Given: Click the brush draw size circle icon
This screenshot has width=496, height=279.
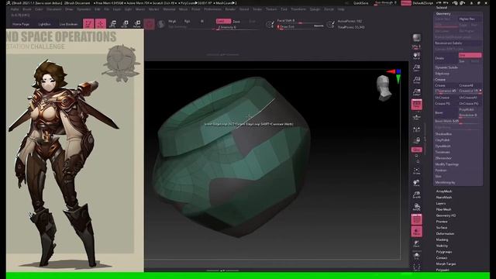Looking at the screenshot, I should (x=270, y=24).
